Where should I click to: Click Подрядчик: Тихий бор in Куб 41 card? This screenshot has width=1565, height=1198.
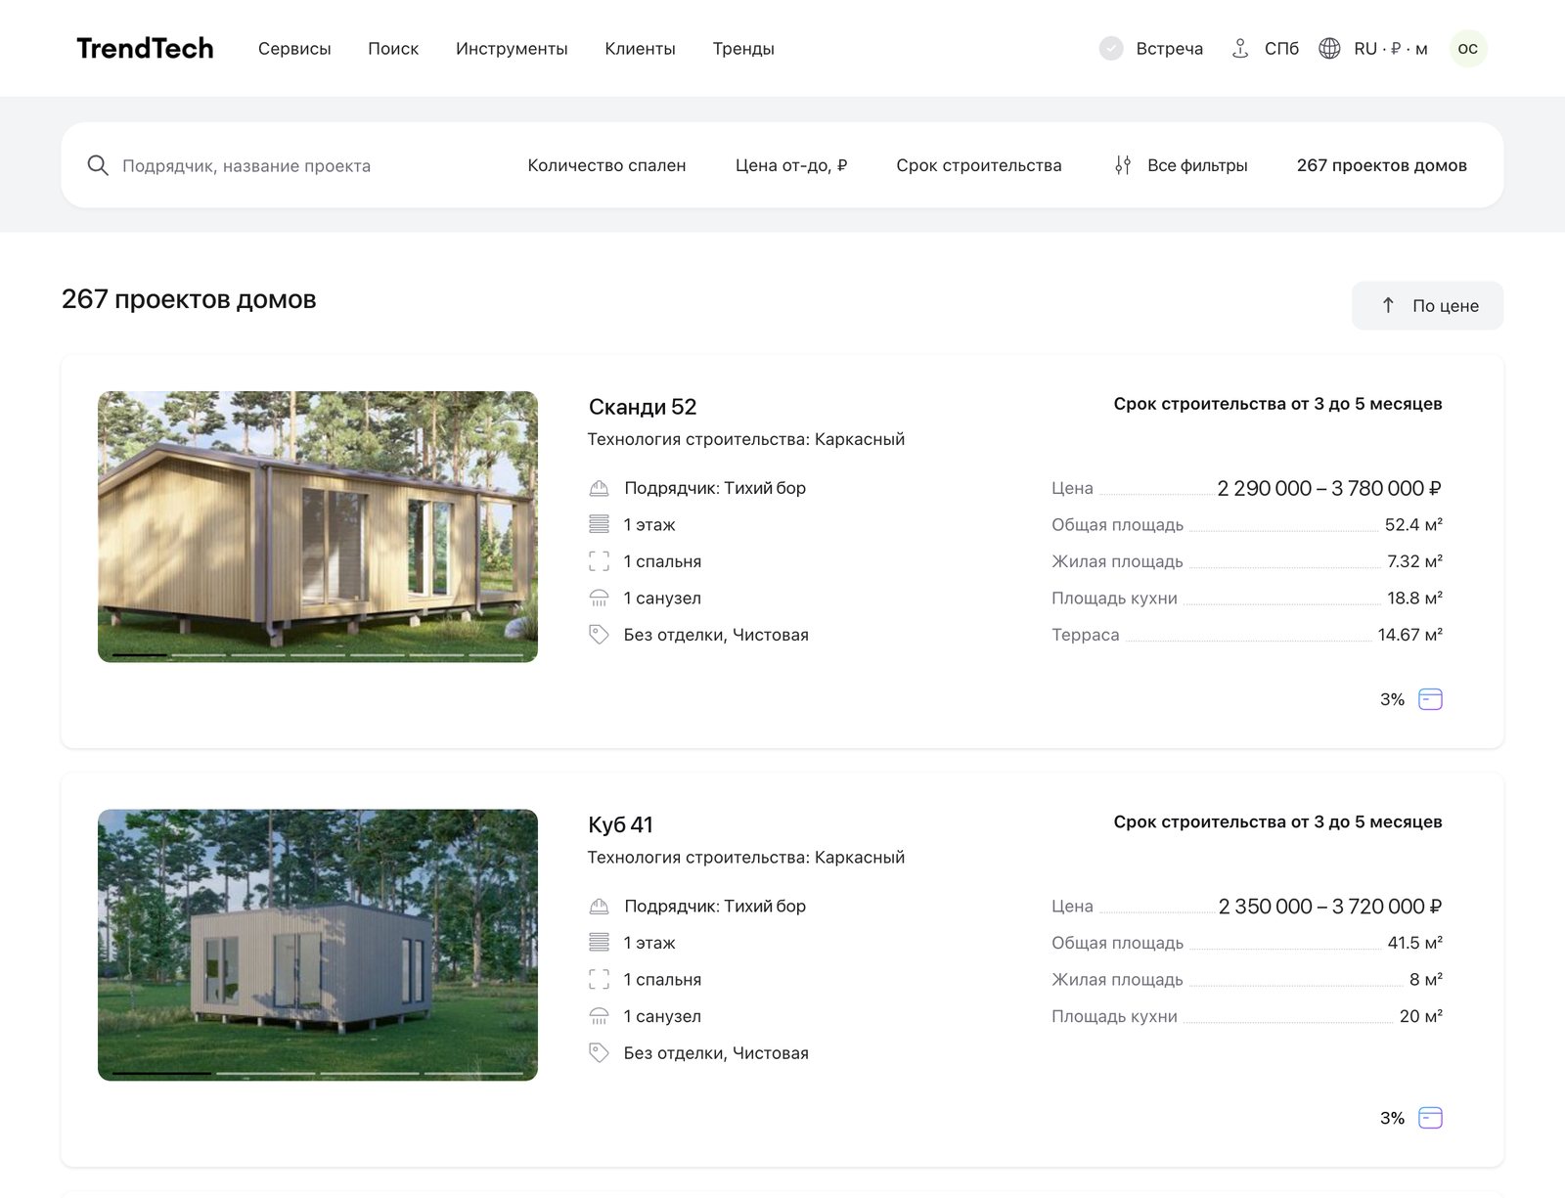715,907
